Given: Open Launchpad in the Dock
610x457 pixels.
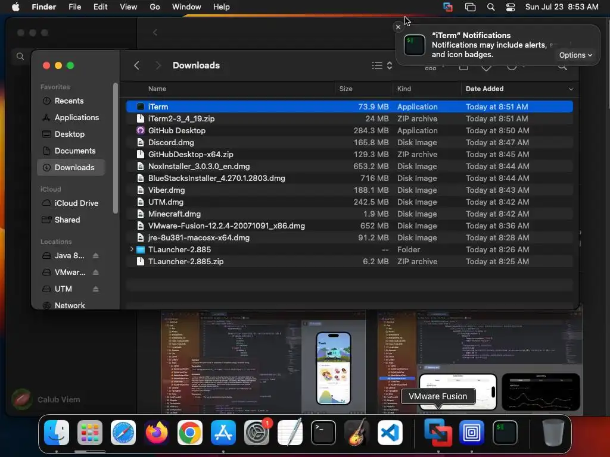Looking at the screenshot, I should [90, 433].
